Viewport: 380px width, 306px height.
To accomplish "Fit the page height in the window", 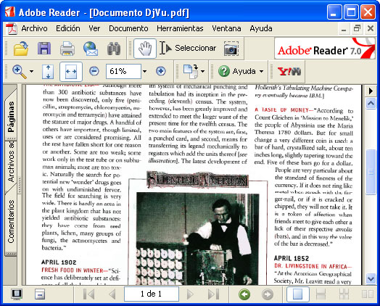I will point(48,72).
